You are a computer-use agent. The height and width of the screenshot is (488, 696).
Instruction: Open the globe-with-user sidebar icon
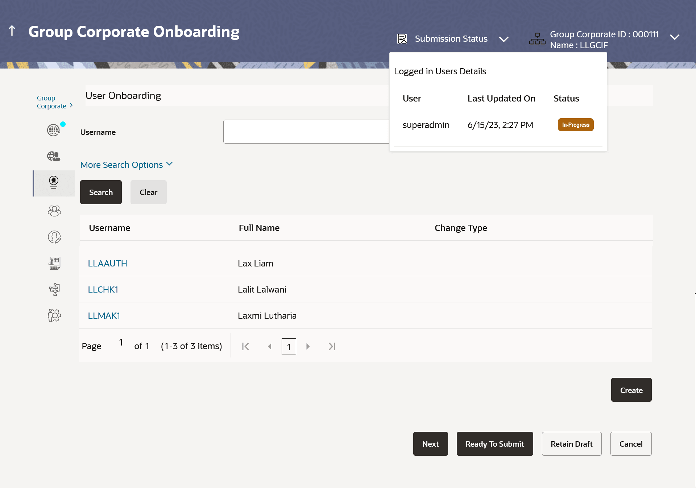coord(54,156)
